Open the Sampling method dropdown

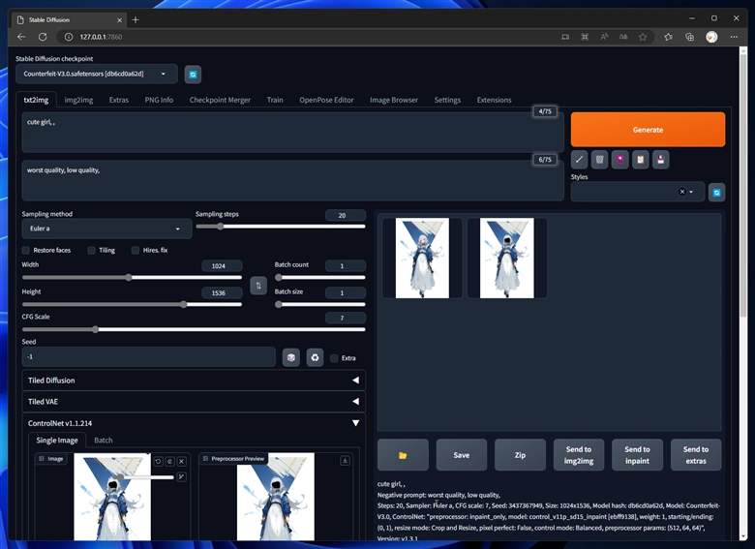pos(106,229)
